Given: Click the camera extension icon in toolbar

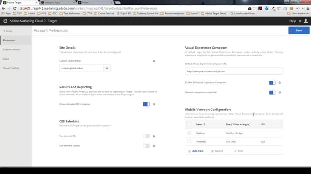Looking at the screenshot, I should pyautogui.click(x=285, y=8).
